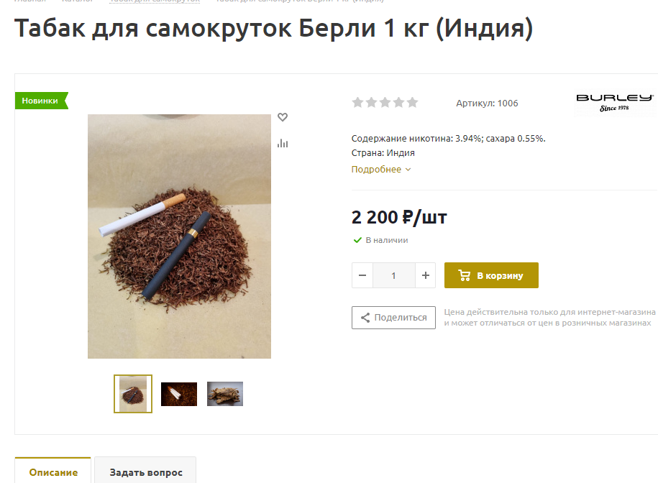Click the Новинки green badge
Viewport: 658px width, 483px height.
(x=41, y=101)
